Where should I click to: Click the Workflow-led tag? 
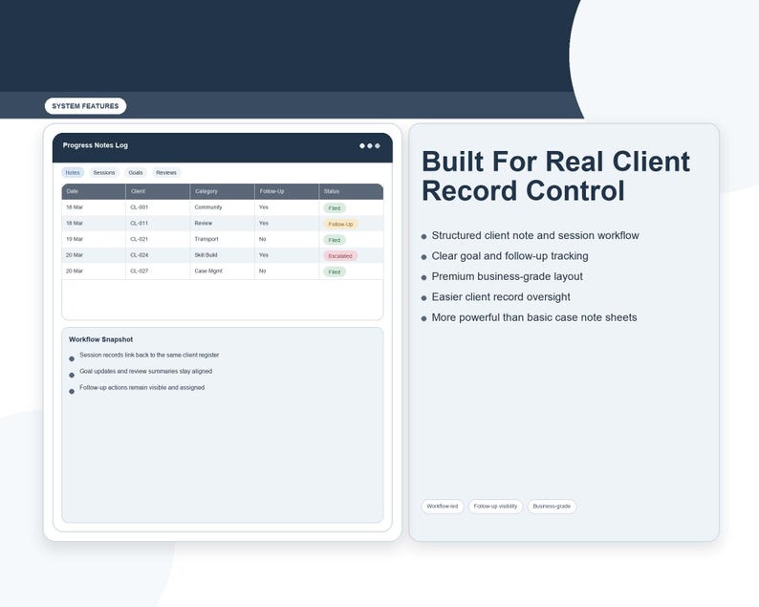coord(443,507)
